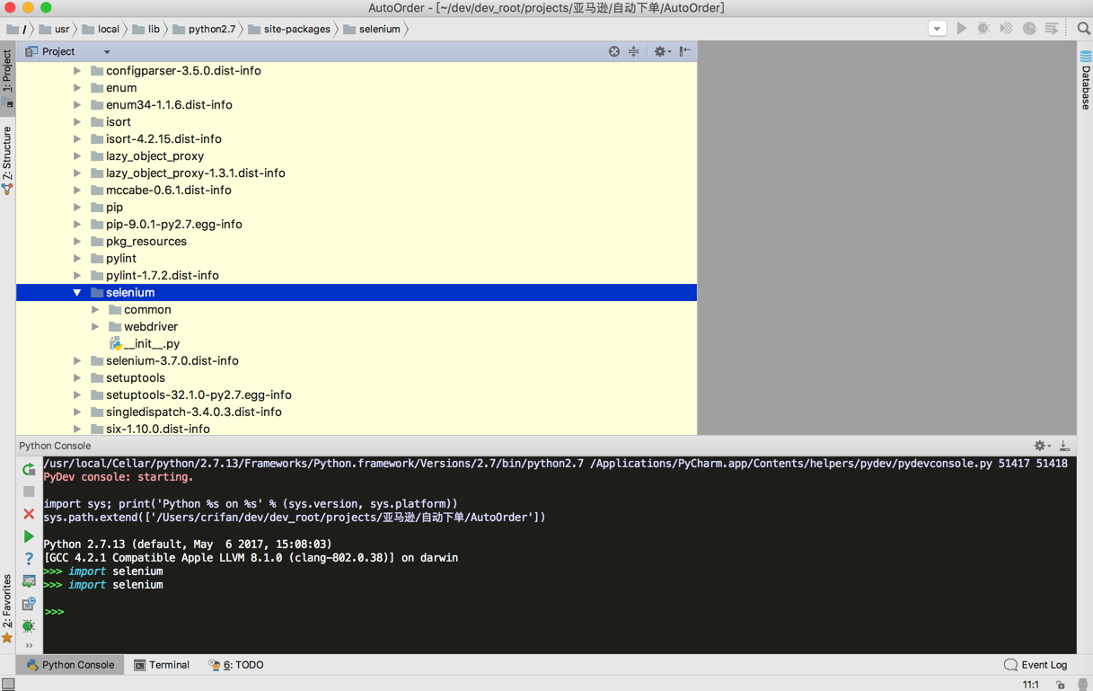Open the Event Log

tap(1036, 665)
